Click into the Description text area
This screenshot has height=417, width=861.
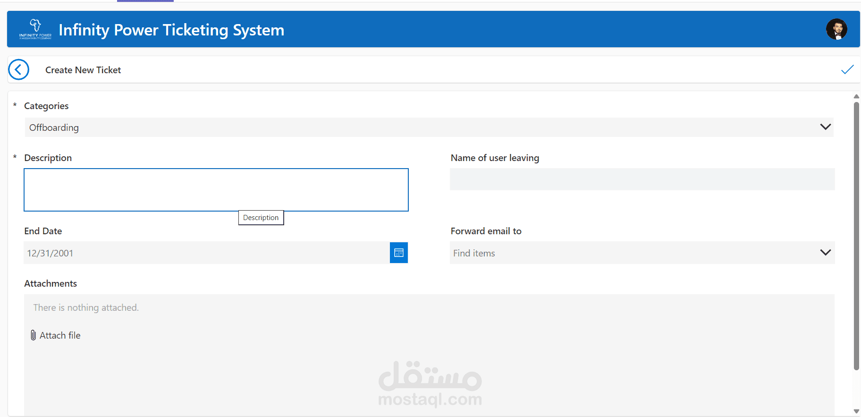[x=216, y=190]
